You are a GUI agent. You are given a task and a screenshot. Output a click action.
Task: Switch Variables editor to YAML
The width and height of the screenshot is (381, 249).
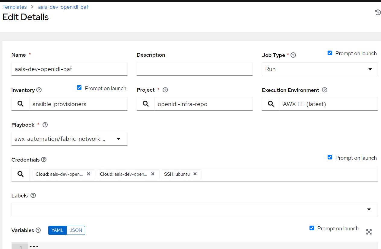[x=57, y=230]
